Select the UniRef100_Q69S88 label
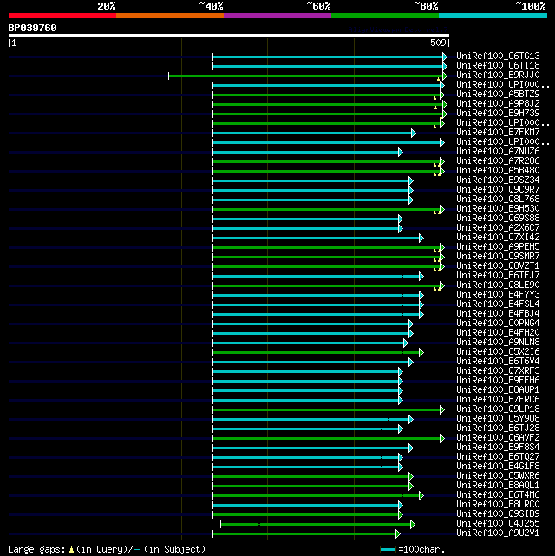 point(498,219)
